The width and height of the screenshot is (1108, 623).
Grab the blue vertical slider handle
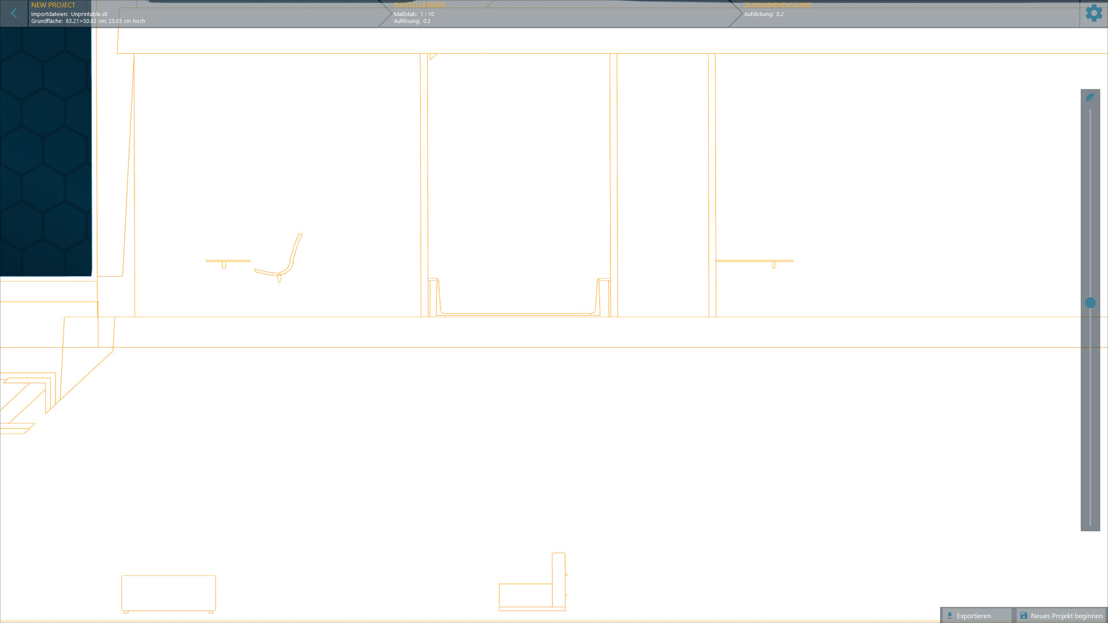1090,303
